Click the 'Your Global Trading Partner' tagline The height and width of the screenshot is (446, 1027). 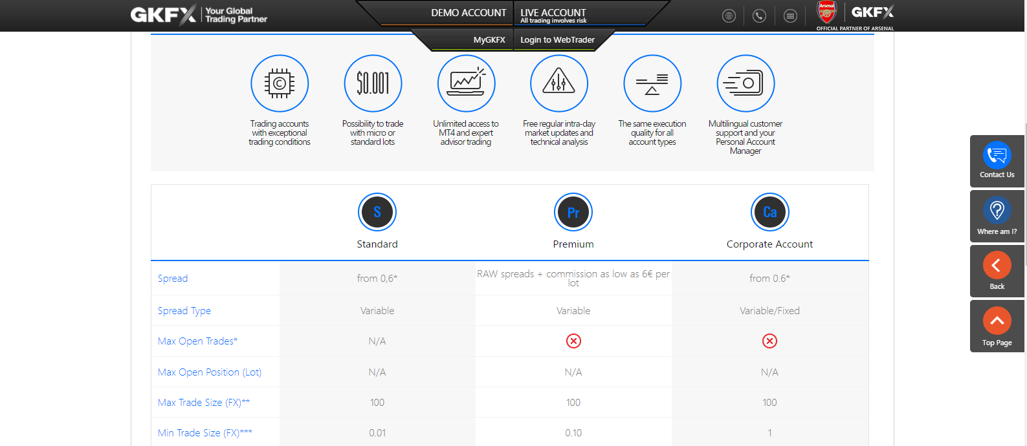point(236,15)
